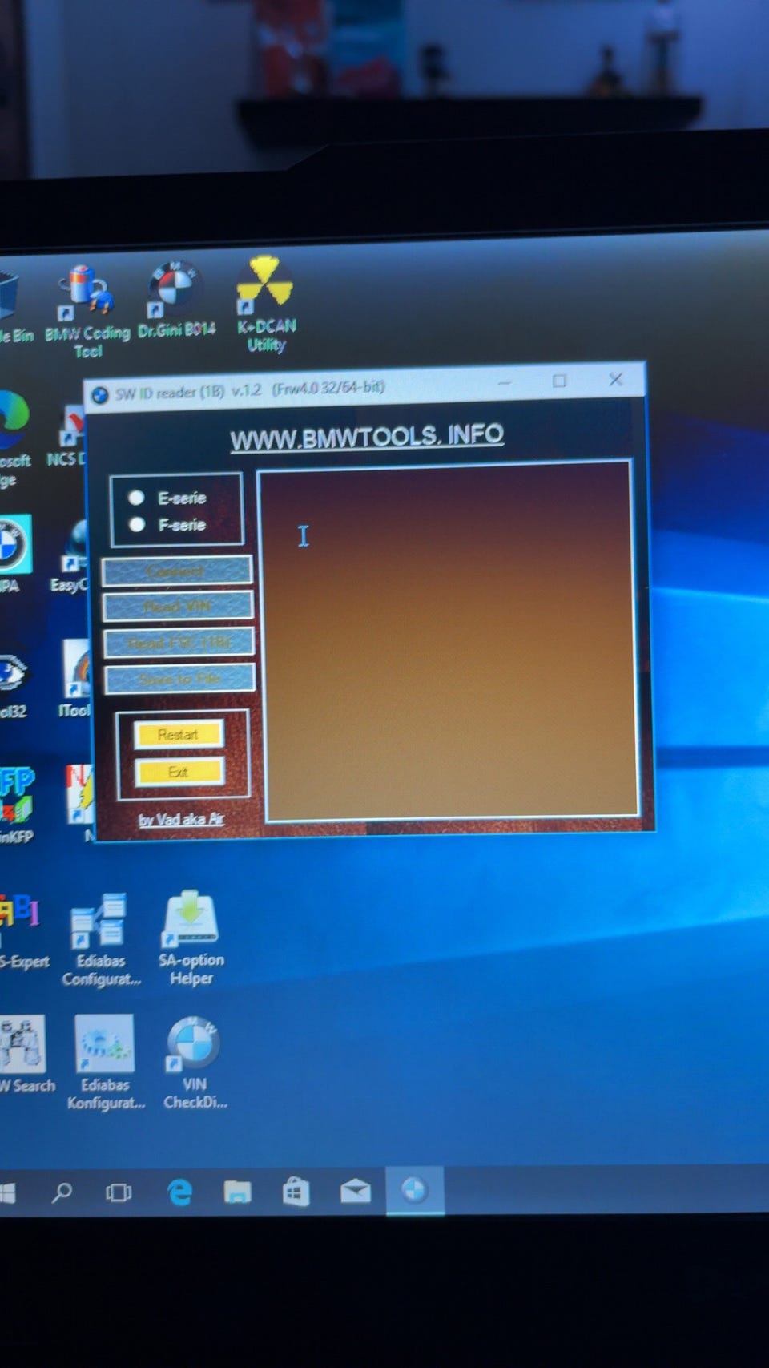769x1368 pixels.
Task: Select the Ediabas Konfigurat... desktop icon
Action: [x=105, y=1062]
